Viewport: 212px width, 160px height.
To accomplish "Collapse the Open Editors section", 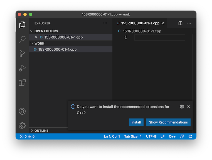I will point(71,31).
